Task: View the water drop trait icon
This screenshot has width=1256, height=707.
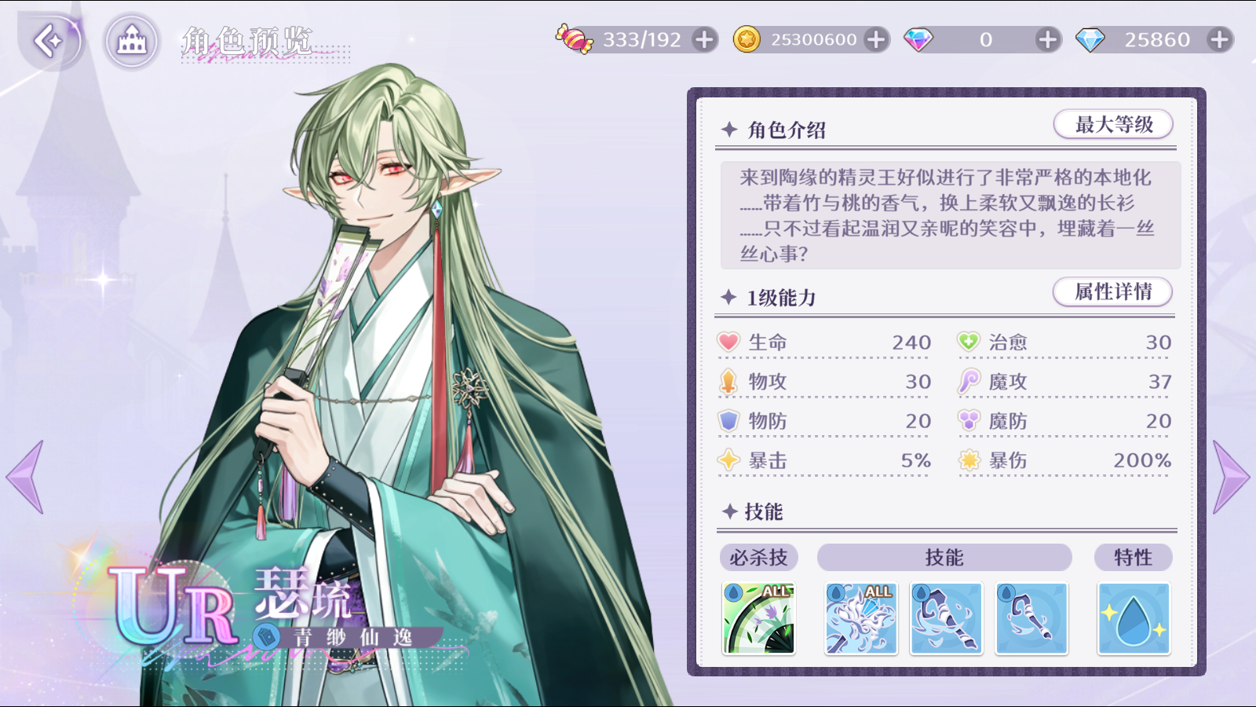Action: point(1134,618)
